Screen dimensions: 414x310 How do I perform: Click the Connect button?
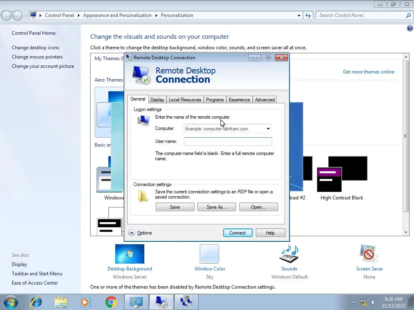(238, 233)
